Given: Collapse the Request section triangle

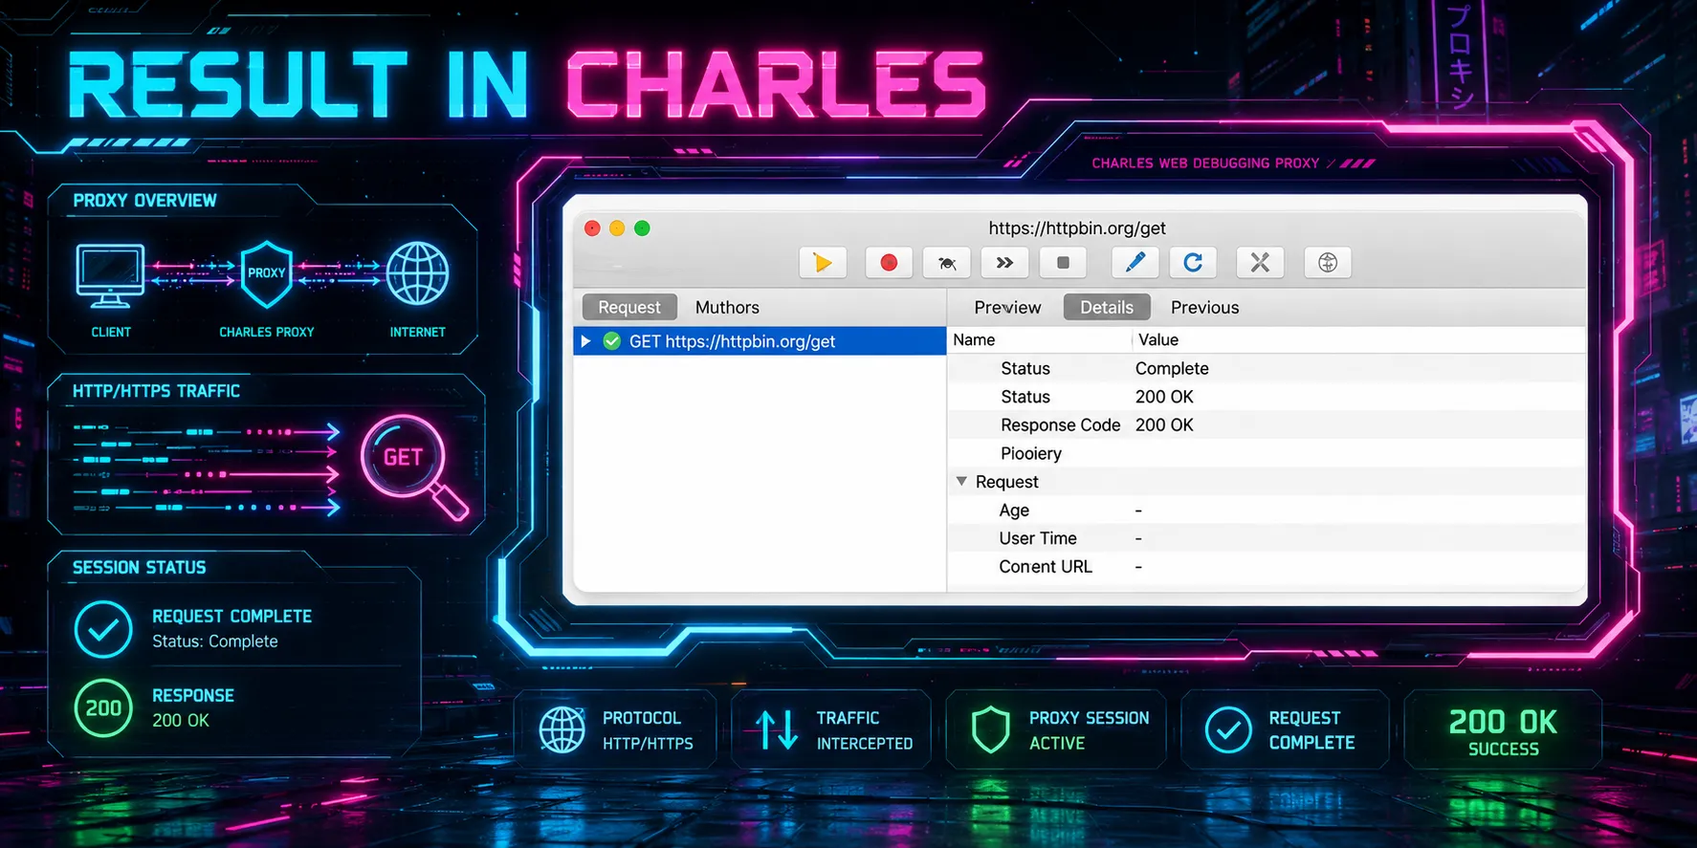Looking at the screenshot, I should pos(961,481).
